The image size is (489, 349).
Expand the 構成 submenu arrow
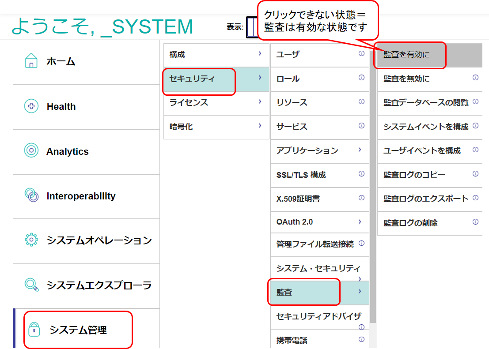[260, 54]
